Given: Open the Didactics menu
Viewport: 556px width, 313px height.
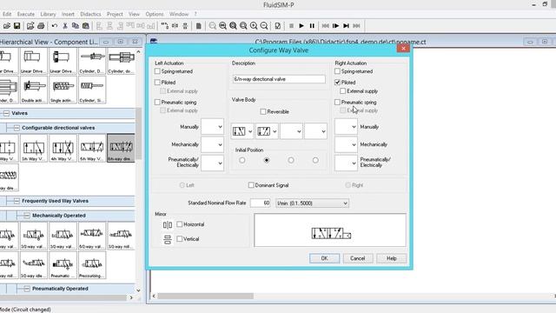Looking at the screenshot, I should 90,14.
